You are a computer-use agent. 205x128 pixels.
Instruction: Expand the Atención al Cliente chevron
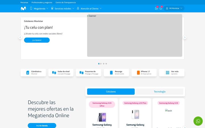click(101, 9)
